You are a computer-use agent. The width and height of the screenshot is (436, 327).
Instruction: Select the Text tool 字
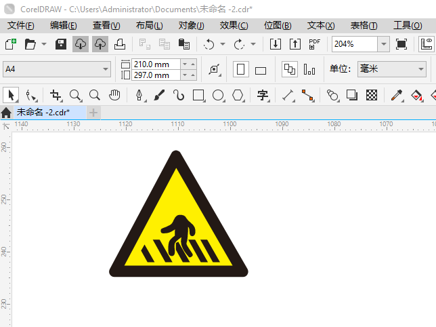(x=263, y=96)
